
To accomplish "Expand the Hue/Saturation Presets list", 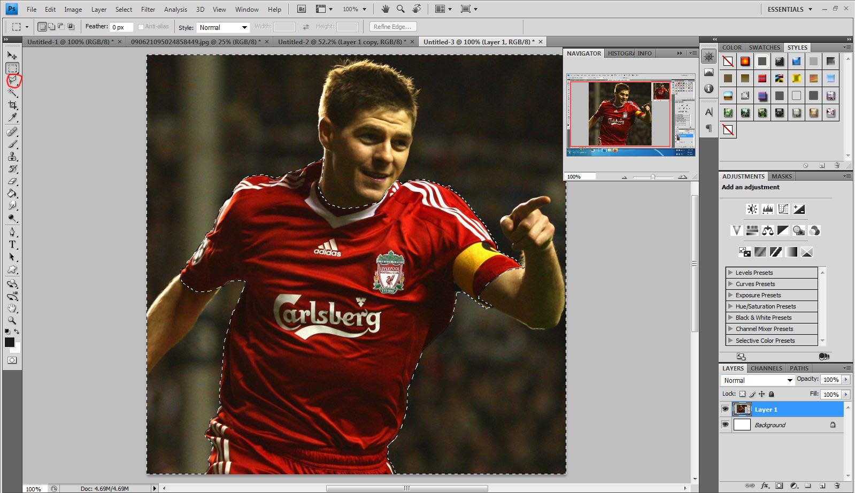I will pos(730,306).
